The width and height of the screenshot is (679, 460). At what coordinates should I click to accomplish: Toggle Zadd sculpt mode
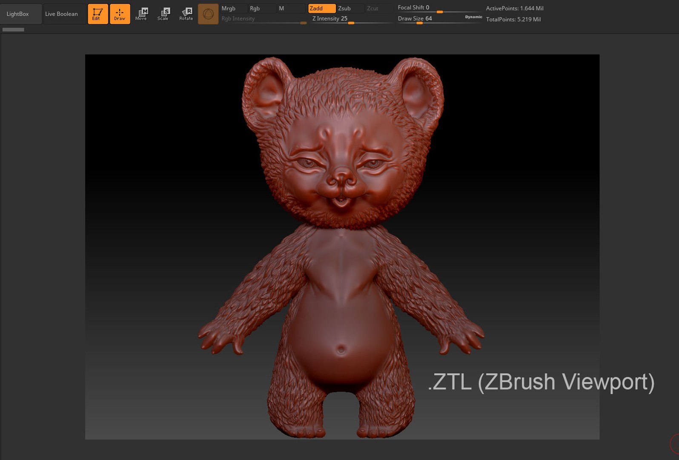click(322, 9)
